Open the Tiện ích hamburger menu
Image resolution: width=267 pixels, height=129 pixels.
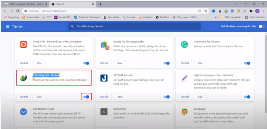coord(8,26)
